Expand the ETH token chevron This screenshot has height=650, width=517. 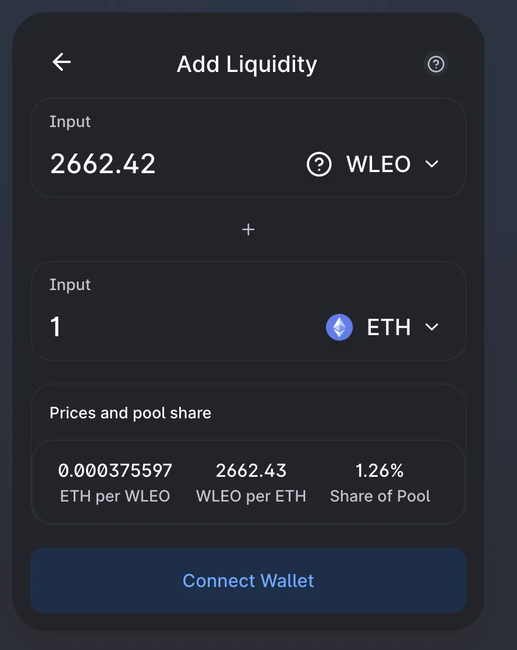point(432,327)
